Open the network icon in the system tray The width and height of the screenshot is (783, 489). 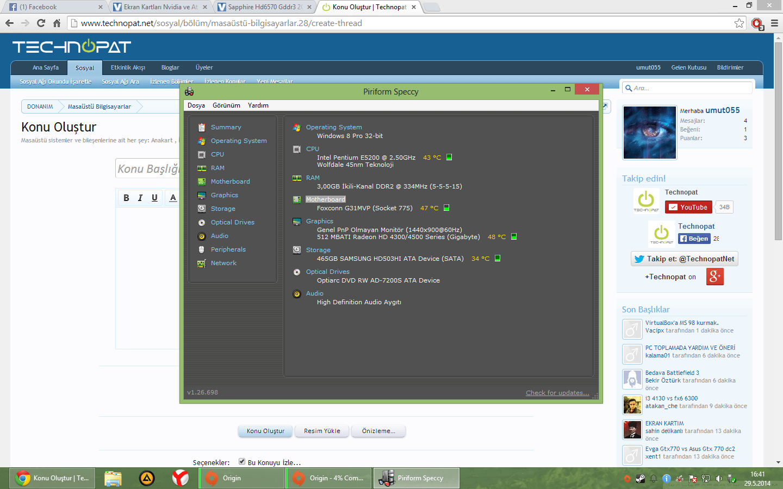click(x=706, y=479)
